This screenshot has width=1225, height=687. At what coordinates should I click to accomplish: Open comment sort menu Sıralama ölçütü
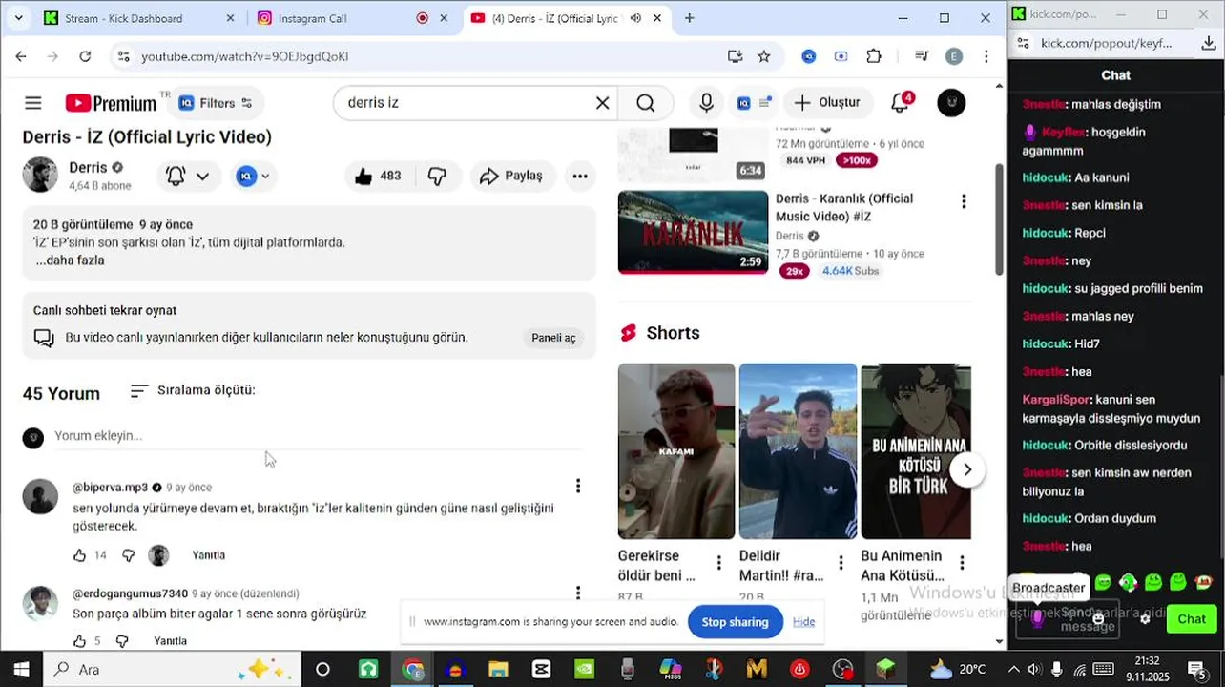click(193, 390)
